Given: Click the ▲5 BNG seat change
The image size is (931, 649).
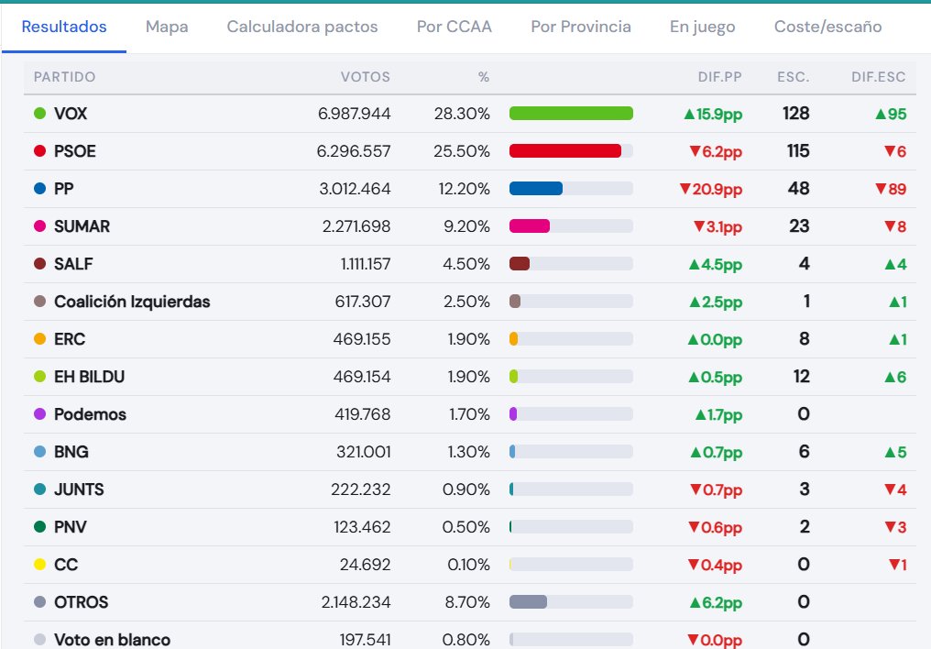Looking at the screenshot, I should [x=895, y=453].
